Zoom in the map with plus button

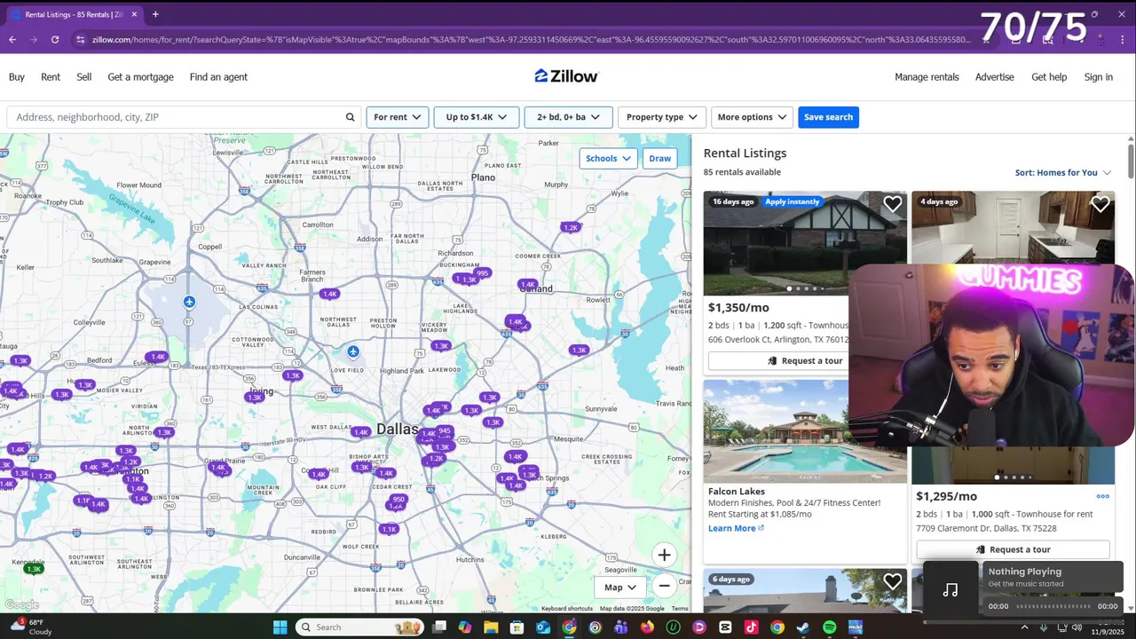[664, 555]
